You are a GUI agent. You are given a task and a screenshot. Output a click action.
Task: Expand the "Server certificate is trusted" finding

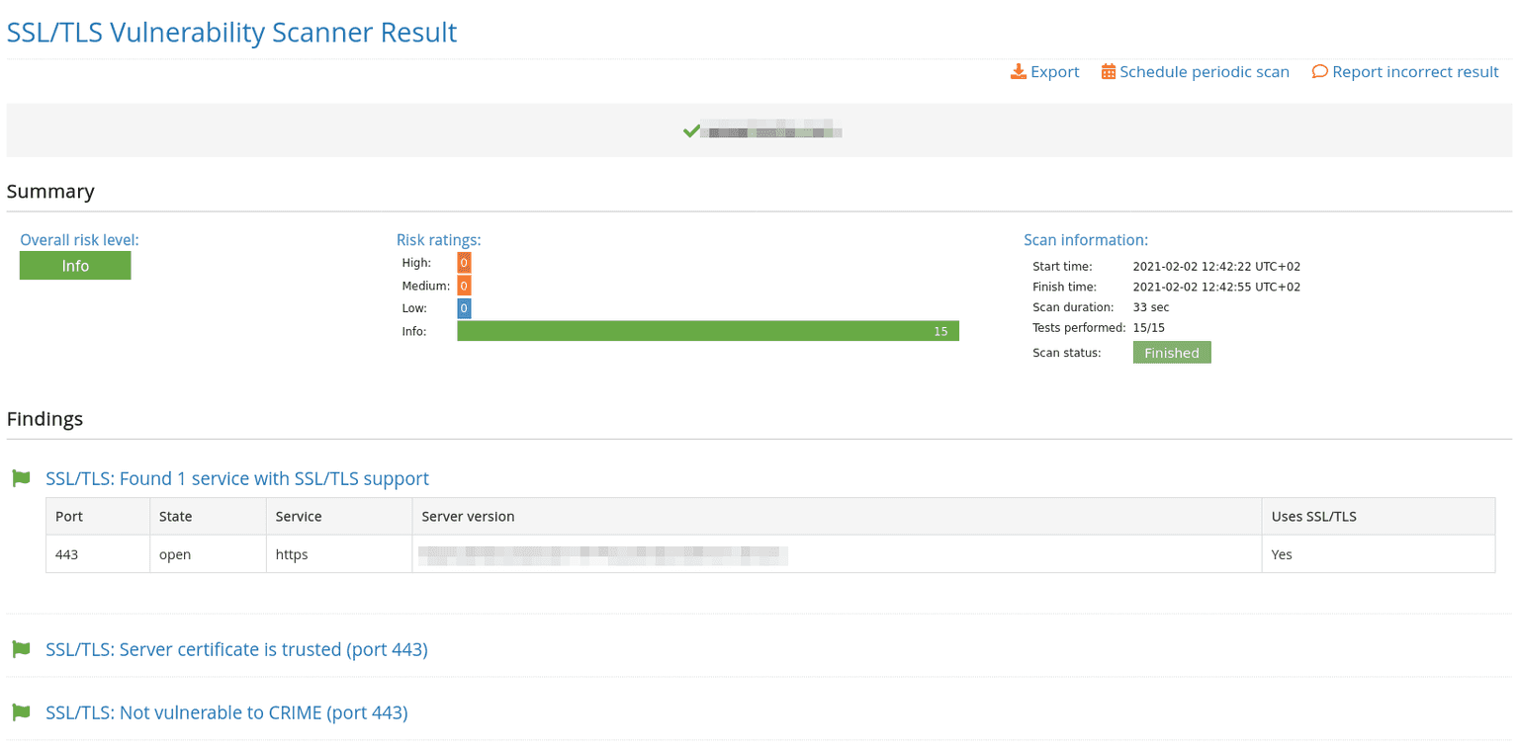(x=235, y=649)
